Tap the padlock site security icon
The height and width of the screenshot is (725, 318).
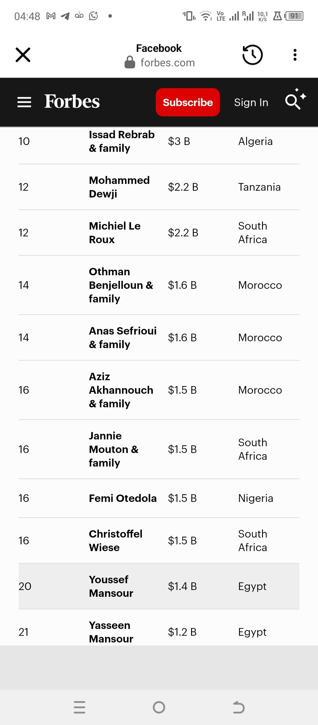(x=130, y=62)
